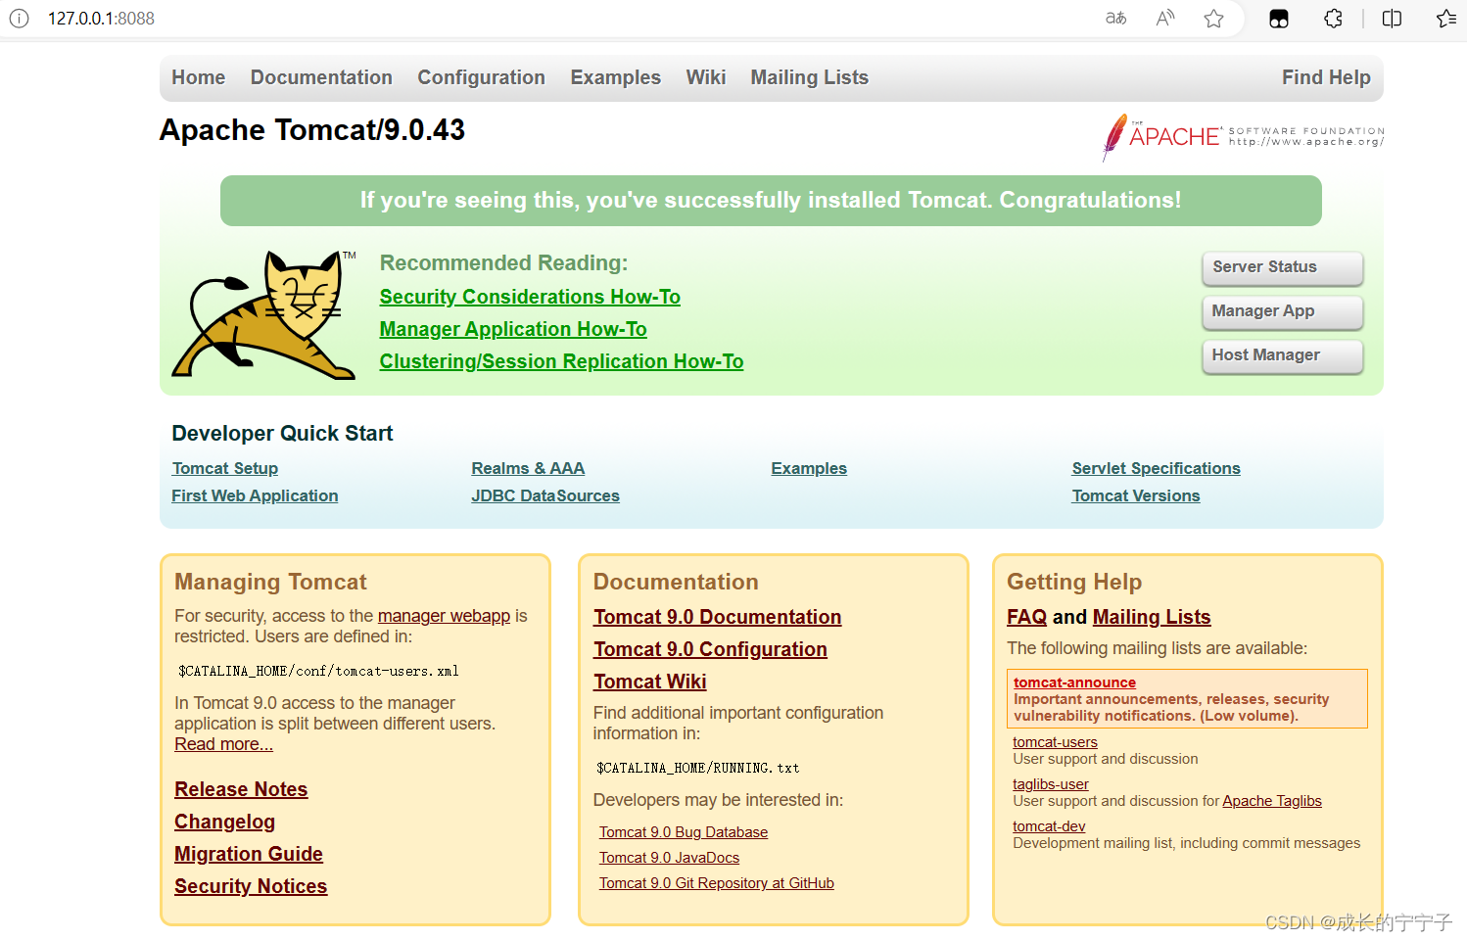Click Read more... link
The image size is (1467, 941).
pos(223,744)
